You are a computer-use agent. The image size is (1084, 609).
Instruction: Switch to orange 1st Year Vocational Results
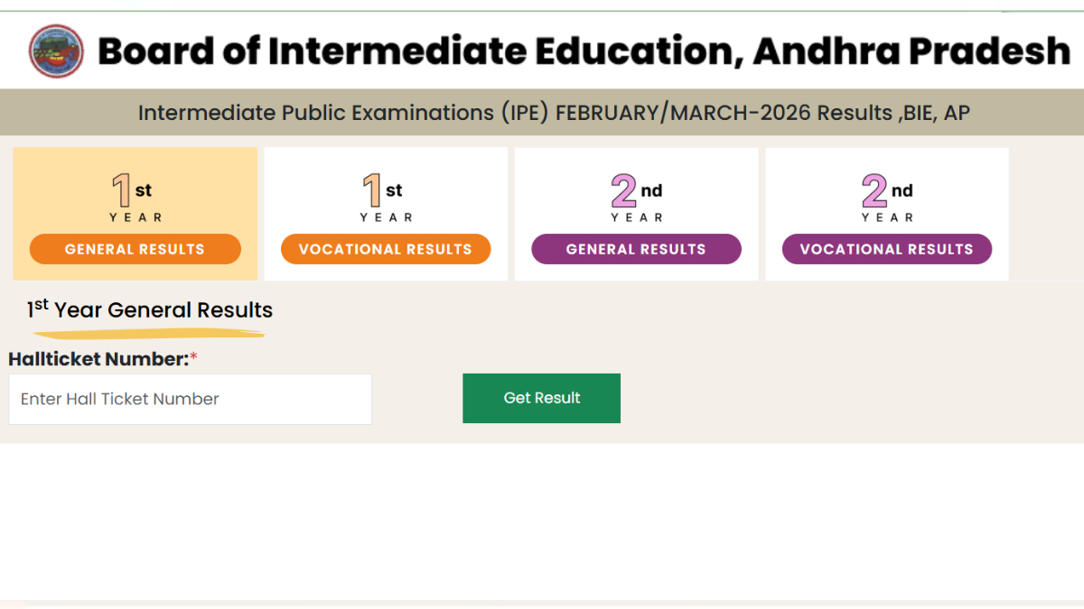click(x=386, y=249)
